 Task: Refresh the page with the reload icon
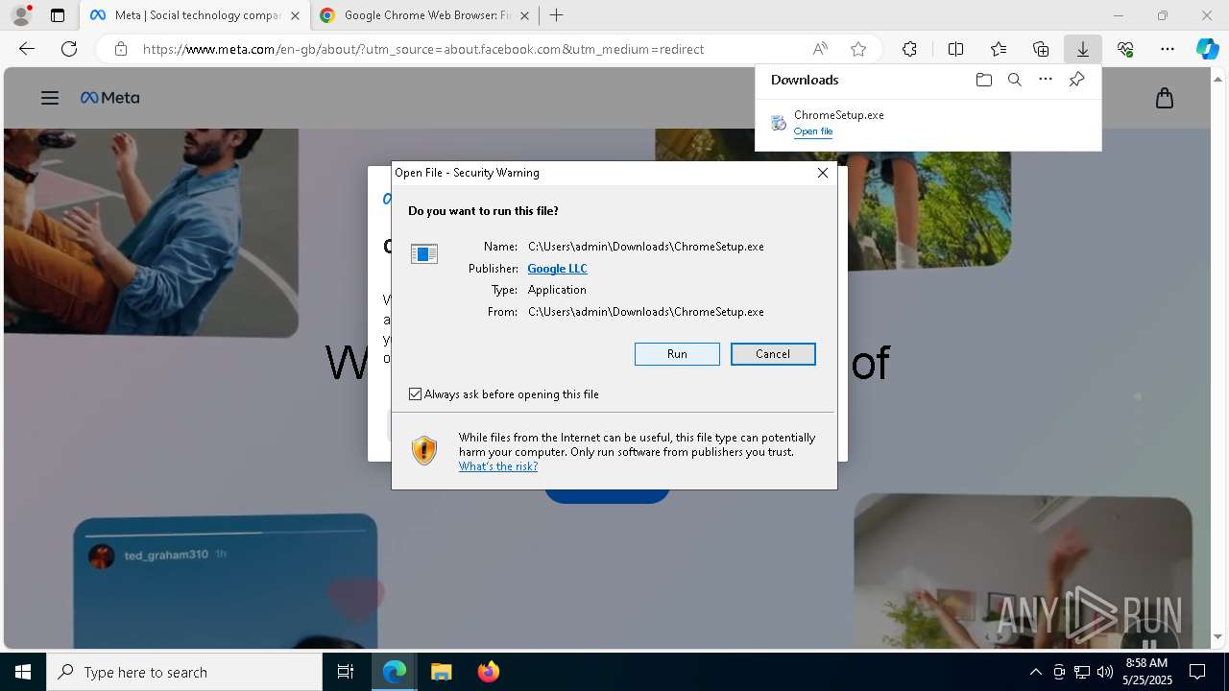[69, 49]
